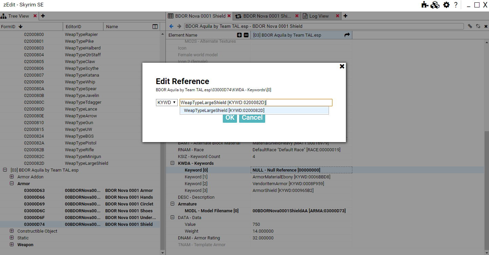This screenshot has height=255, width=489.
Task: Open the settings gear icon
Action: (447, 5)
